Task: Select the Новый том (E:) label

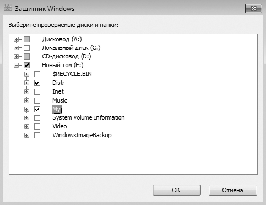Action: click(x=63, y=65)
